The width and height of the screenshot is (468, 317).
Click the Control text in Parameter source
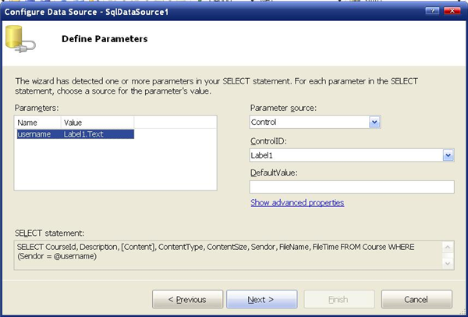264,123
